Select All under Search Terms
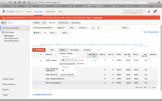 [x=68, y=60]
